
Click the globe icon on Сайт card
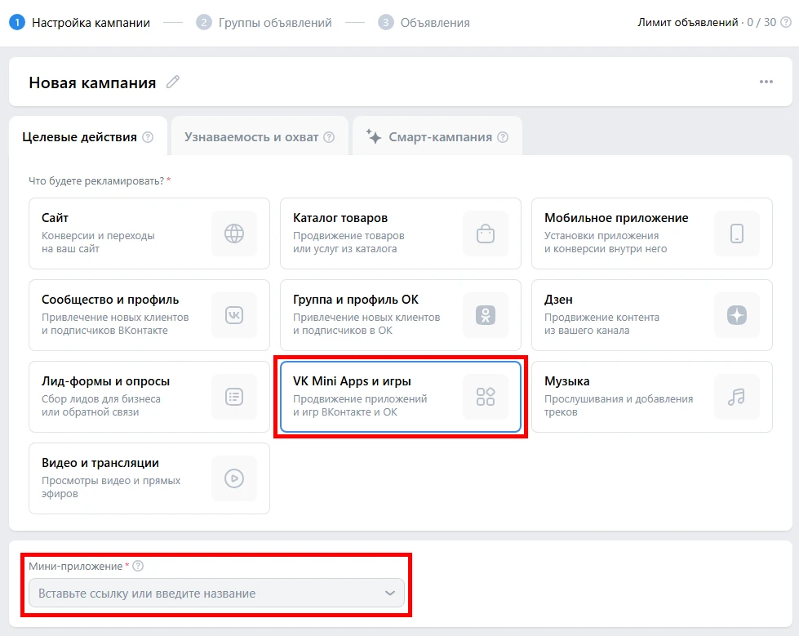(x=234, y=233)
